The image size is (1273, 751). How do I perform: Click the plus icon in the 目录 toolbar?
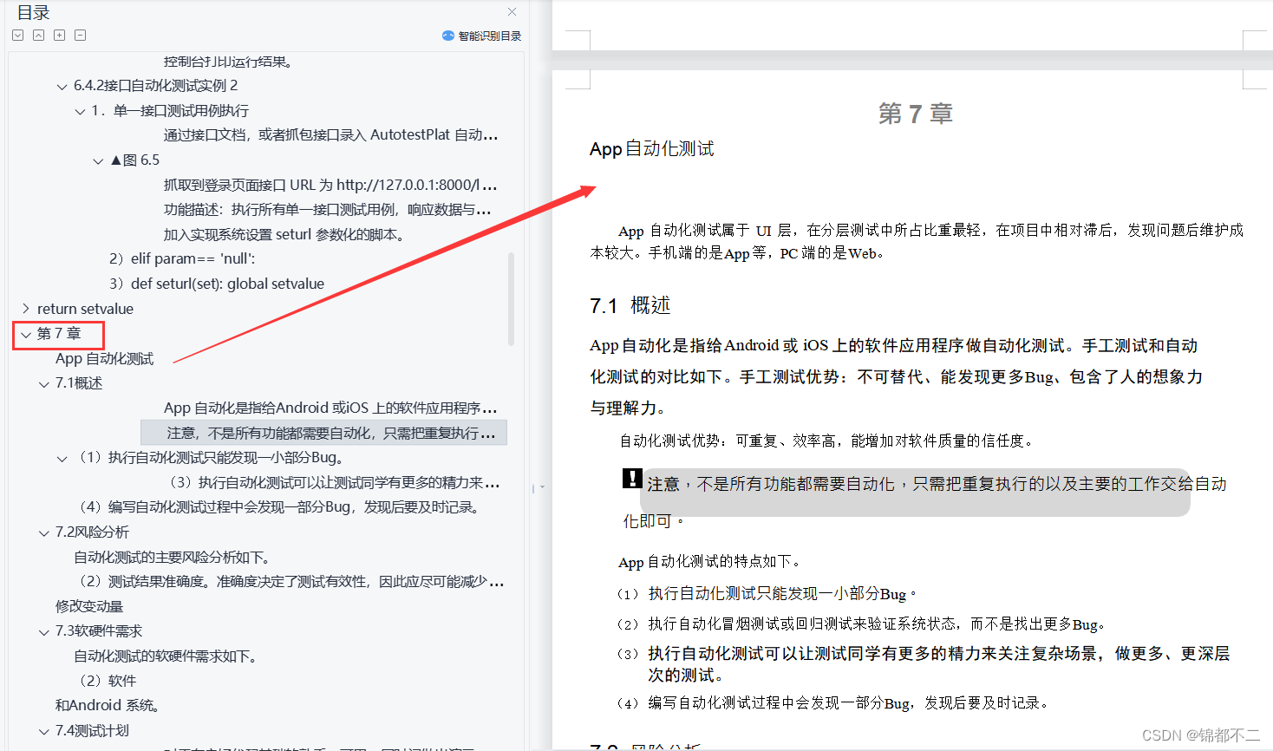60,36
